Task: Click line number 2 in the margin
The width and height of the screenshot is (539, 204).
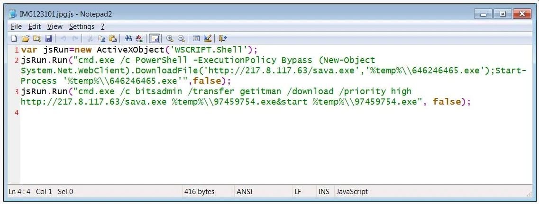Action: click(17, 61)
